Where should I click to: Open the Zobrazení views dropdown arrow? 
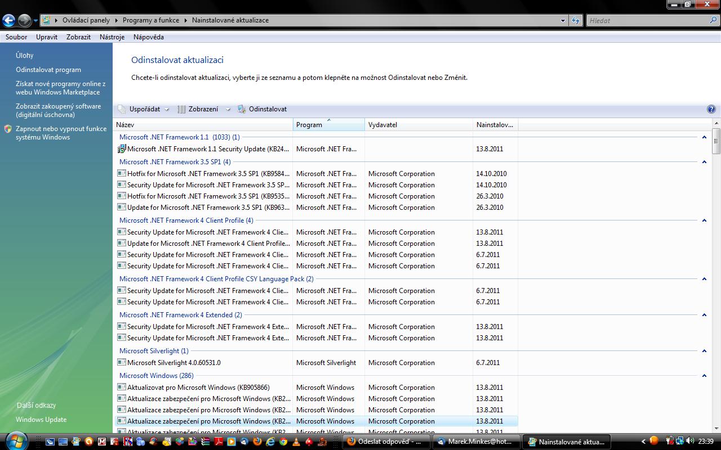click(x=228, y=110)
